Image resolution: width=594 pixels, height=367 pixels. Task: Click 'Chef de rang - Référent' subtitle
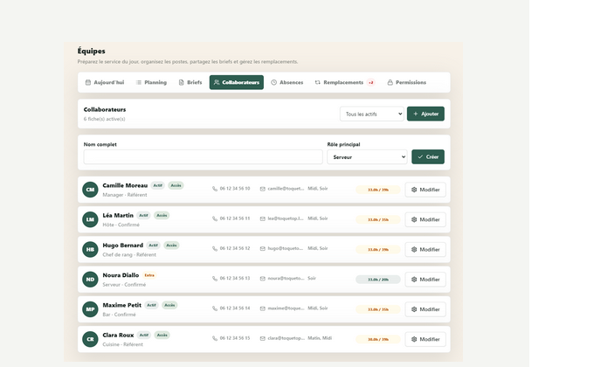[x=129, y=255]
